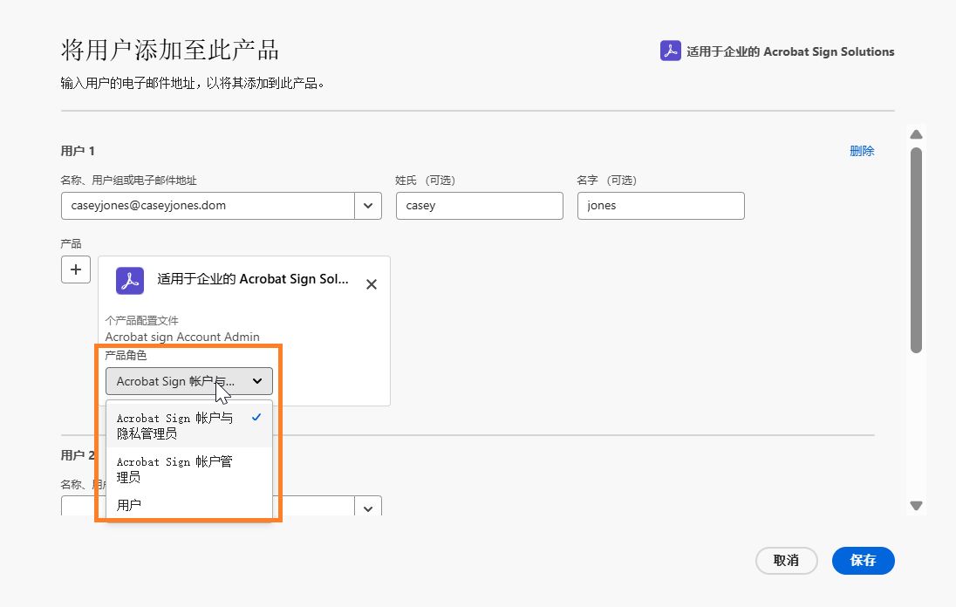Screen dimensions: 956x607
Task: Click the 姓氏 field containing casey
Action: pos(479,206)
